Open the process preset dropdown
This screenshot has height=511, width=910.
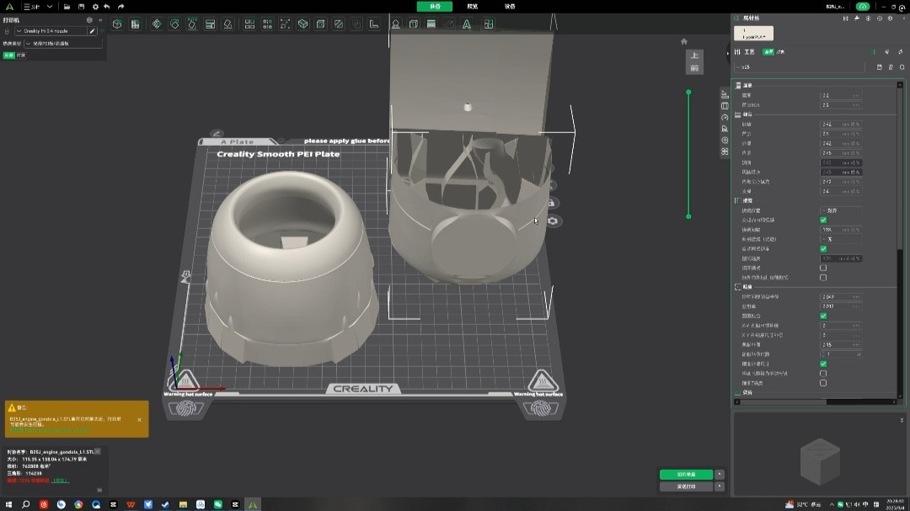click(x=800, y=67)
